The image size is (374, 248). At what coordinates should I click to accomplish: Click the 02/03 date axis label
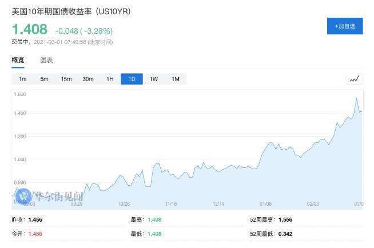(x=313, y=204)
